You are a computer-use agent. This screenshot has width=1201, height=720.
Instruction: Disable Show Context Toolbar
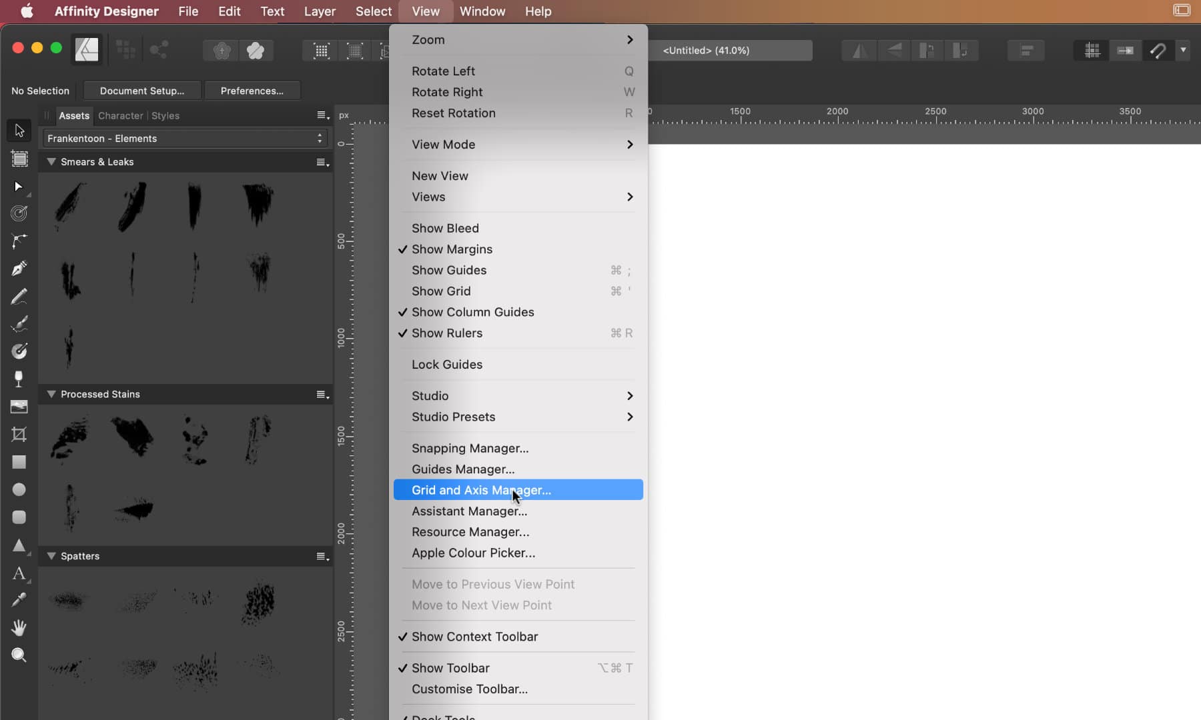pyautogui.click(x=474, y=637)
